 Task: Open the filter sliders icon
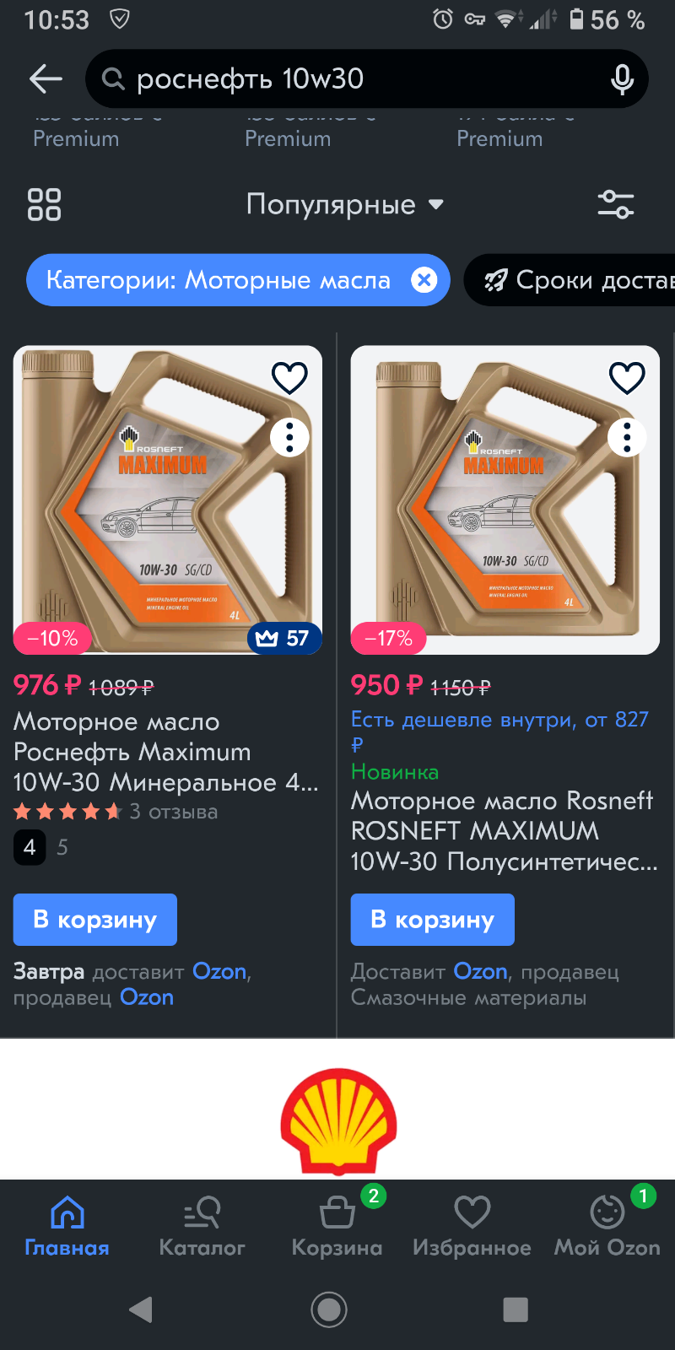[x=615, y=204]
